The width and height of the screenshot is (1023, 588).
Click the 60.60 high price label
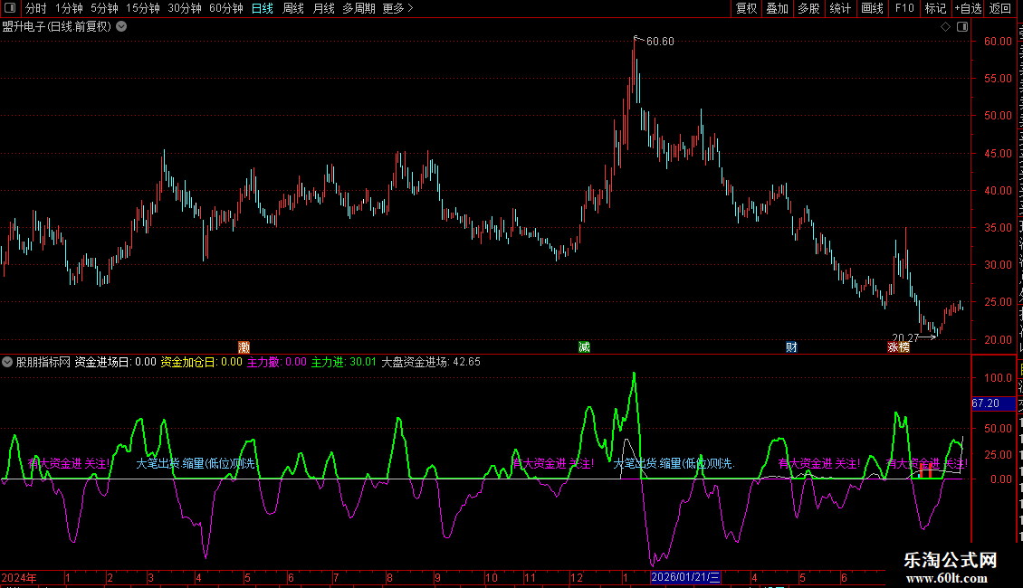(x=660, y=42)
